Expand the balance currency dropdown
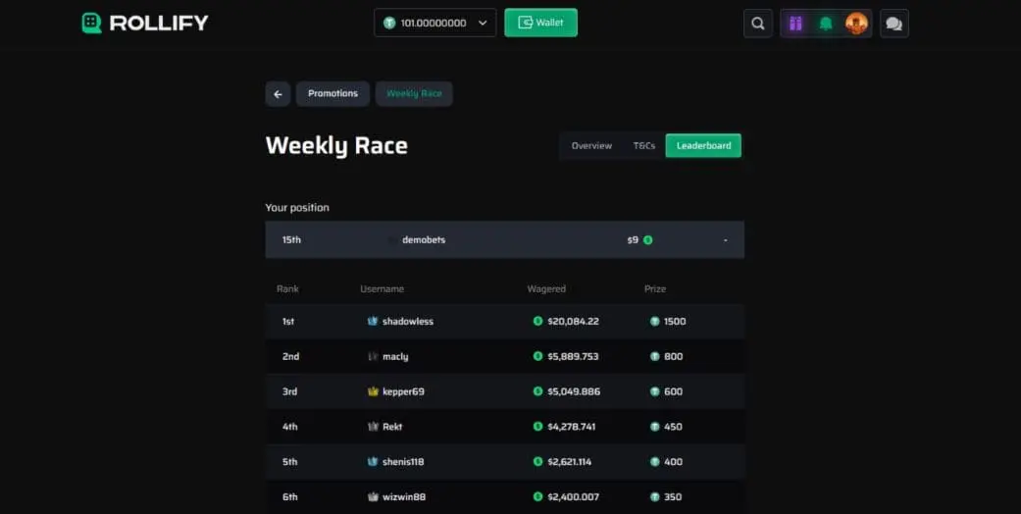The height and width of the screenshot is (514, 1021). (x=434, y=23)
